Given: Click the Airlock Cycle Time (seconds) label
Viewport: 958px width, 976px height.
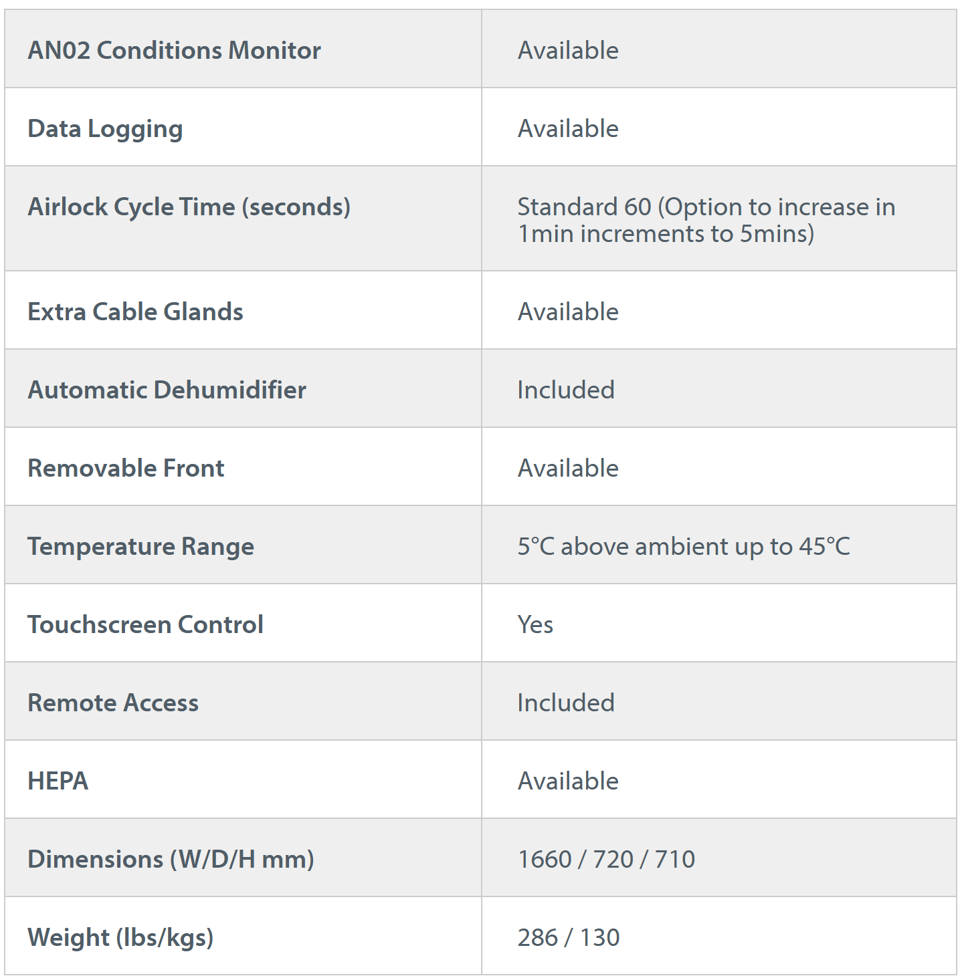Looking at the screenshot, I should [189, 207].
